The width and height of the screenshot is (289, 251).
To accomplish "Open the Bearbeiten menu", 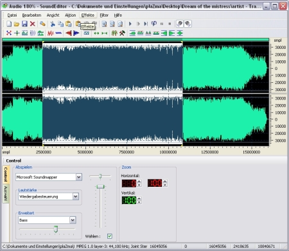I will 31,15.
